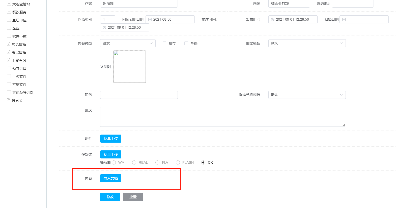Click the 类型图 image placeholder
This screenshot has height=208, width=396.
[130, 67]
